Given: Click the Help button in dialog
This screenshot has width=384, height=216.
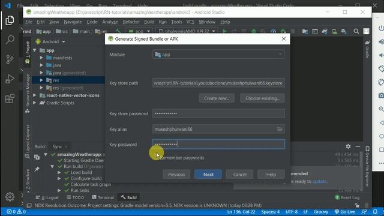Looking at the screenshot, I should [x=271, y=175].
